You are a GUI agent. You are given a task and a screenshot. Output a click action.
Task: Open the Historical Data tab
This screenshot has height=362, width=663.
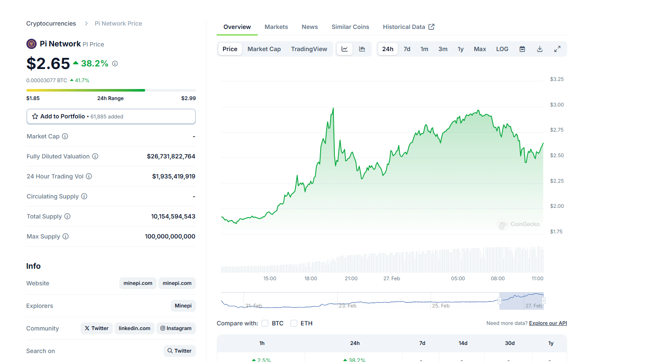pyautogui.click(x=409, y=27)
